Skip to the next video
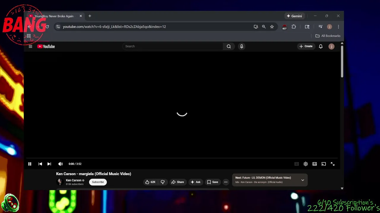Screen dimensions: 380x213 (x=49, y=164)
